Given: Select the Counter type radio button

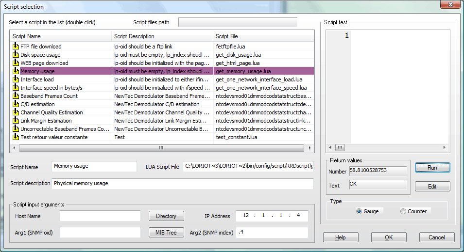Looking at the screenshot, I should click(x=403, y=211).
